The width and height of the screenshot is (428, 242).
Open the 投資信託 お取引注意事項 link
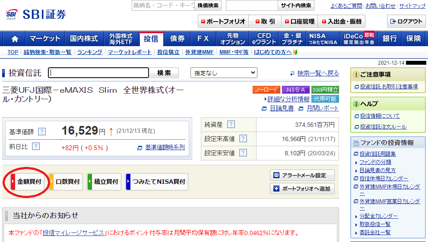point(389,87)
